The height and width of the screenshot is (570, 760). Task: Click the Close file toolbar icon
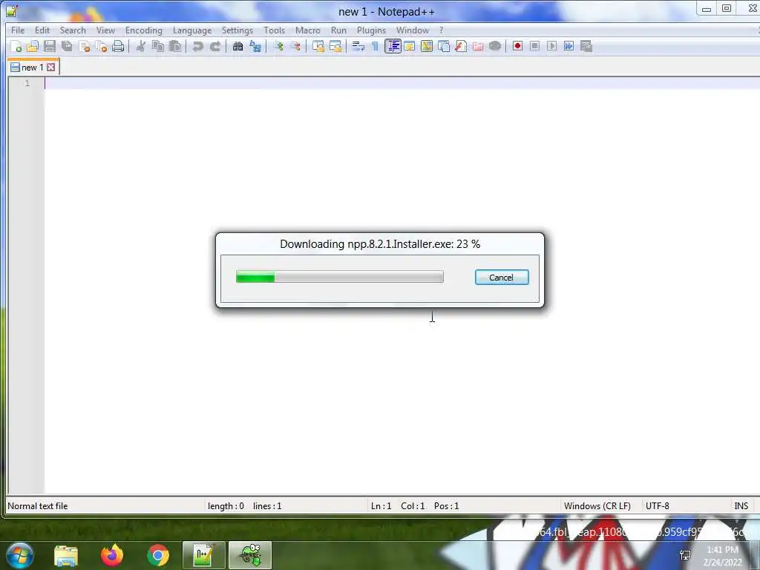point(85,47)
